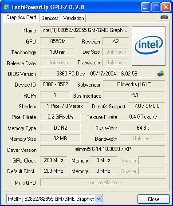This screenshot has width=173, height=206.
Task: Click the camera screenshot icon
Action: click(164, 17)
